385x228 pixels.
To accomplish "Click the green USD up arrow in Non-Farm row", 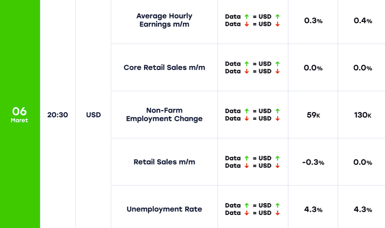I will [x=277, y=111].
